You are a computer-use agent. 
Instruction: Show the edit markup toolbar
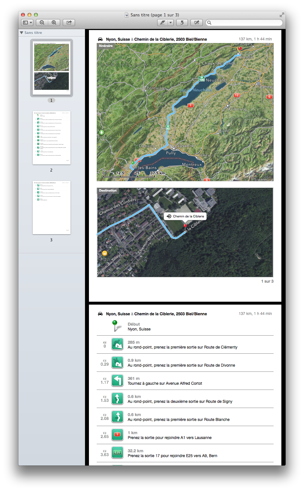(x=196, y=23)
